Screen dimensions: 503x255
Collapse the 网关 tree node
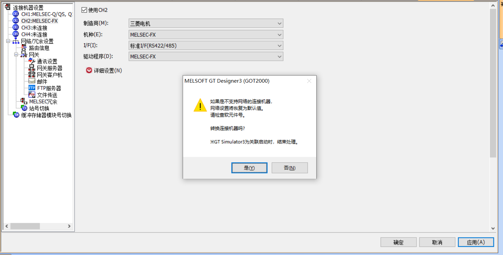coord(16,54)
